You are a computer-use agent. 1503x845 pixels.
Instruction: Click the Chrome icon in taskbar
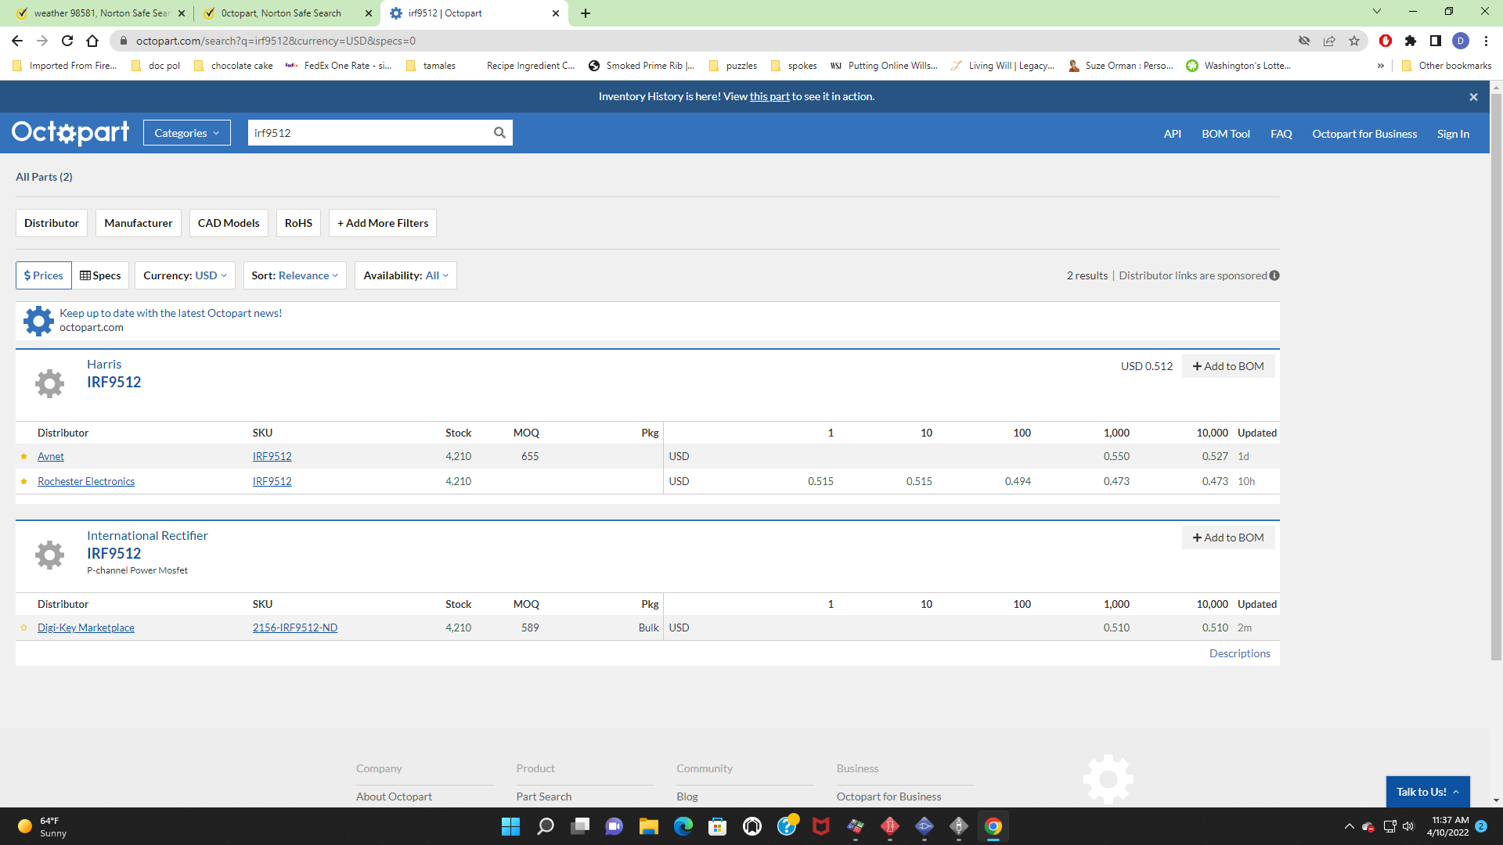click(993, 826)
